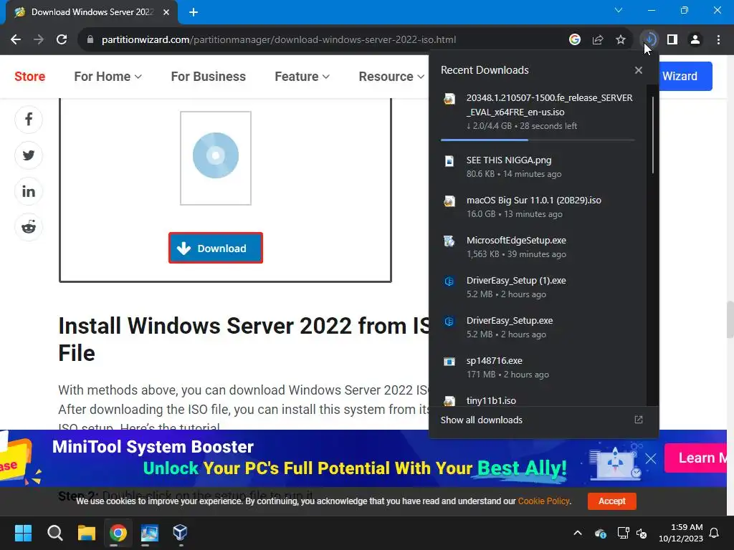Bookmark this tab with the star
Screen dimensions: 734x550
620,40
